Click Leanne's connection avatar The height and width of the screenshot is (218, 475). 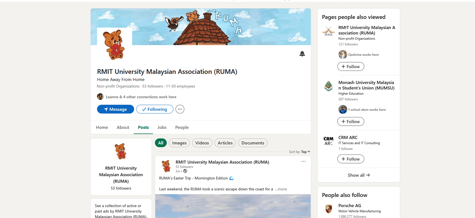click(100, 97)
